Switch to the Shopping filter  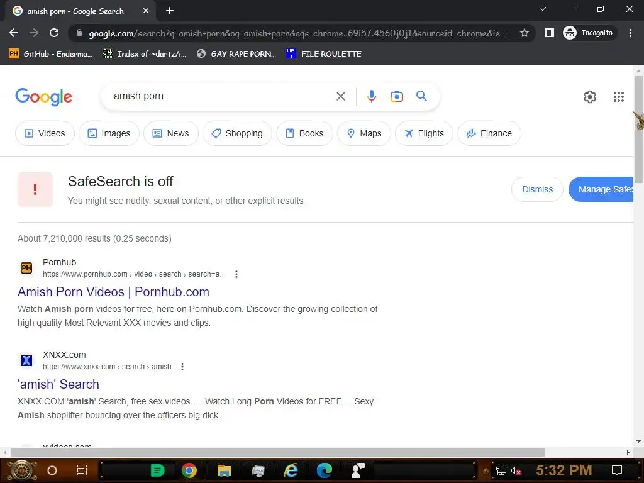237,133
